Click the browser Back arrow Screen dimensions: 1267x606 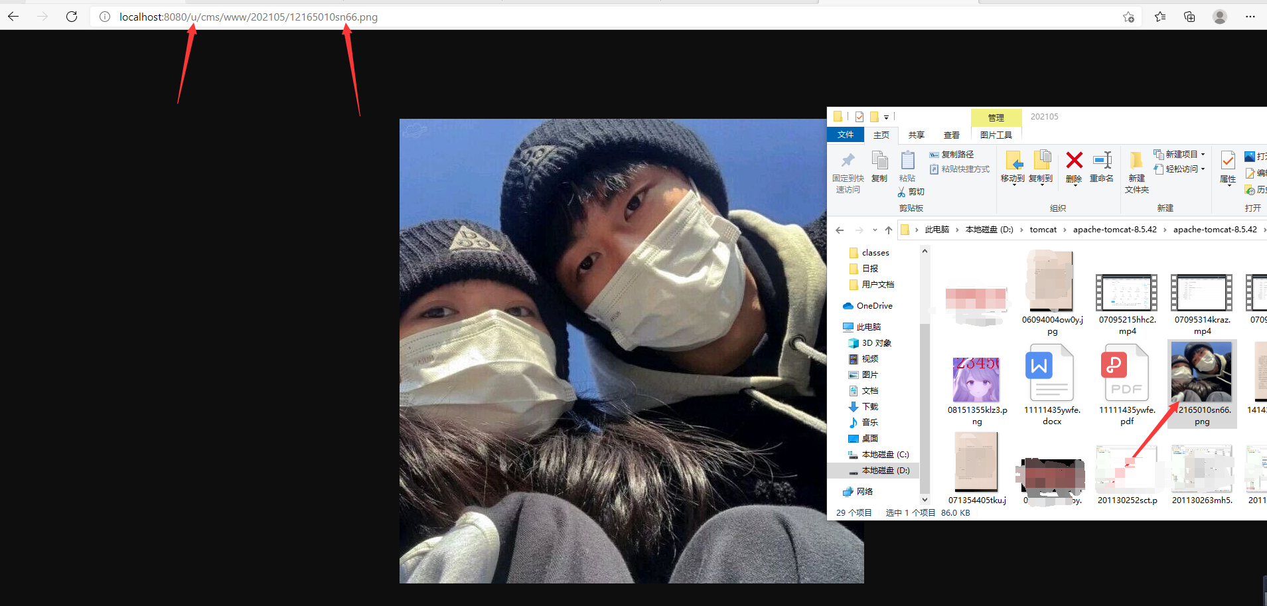coord(13,17)
